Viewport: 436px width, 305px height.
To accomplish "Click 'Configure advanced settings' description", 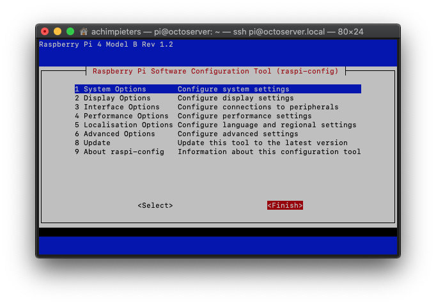I will click(x=238, y=134).
